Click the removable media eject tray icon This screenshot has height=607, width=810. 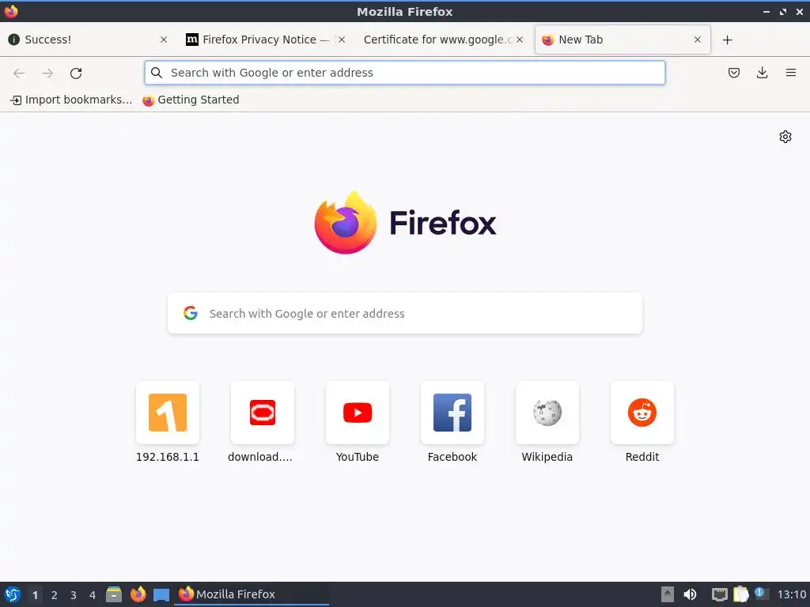coord(668,594)
